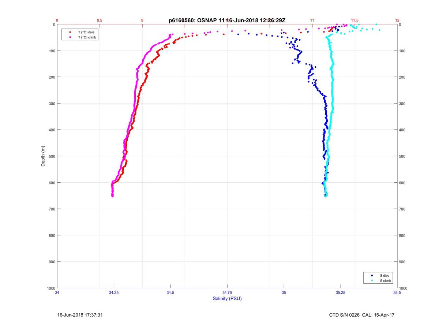Click salinity tick label 34.5
The height and width of the screenshot is (324, 439).
[x=170, y=292]
